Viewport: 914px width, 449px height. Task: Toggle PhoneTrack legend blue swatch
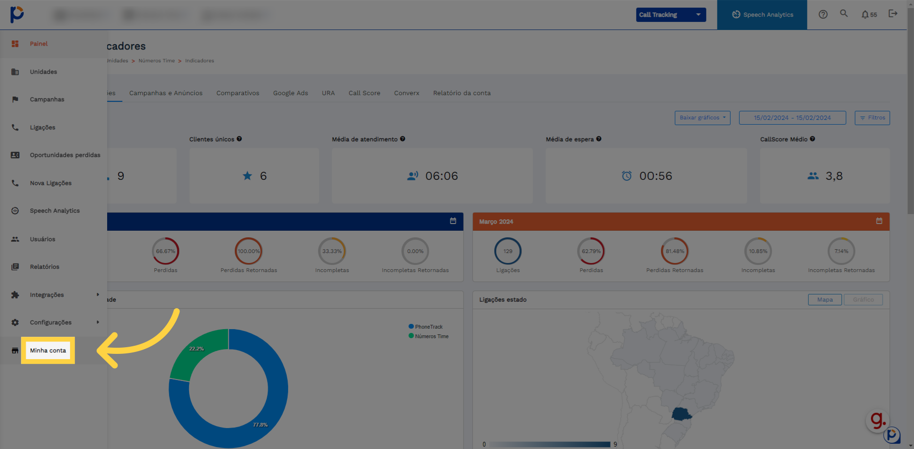(411, 326)
